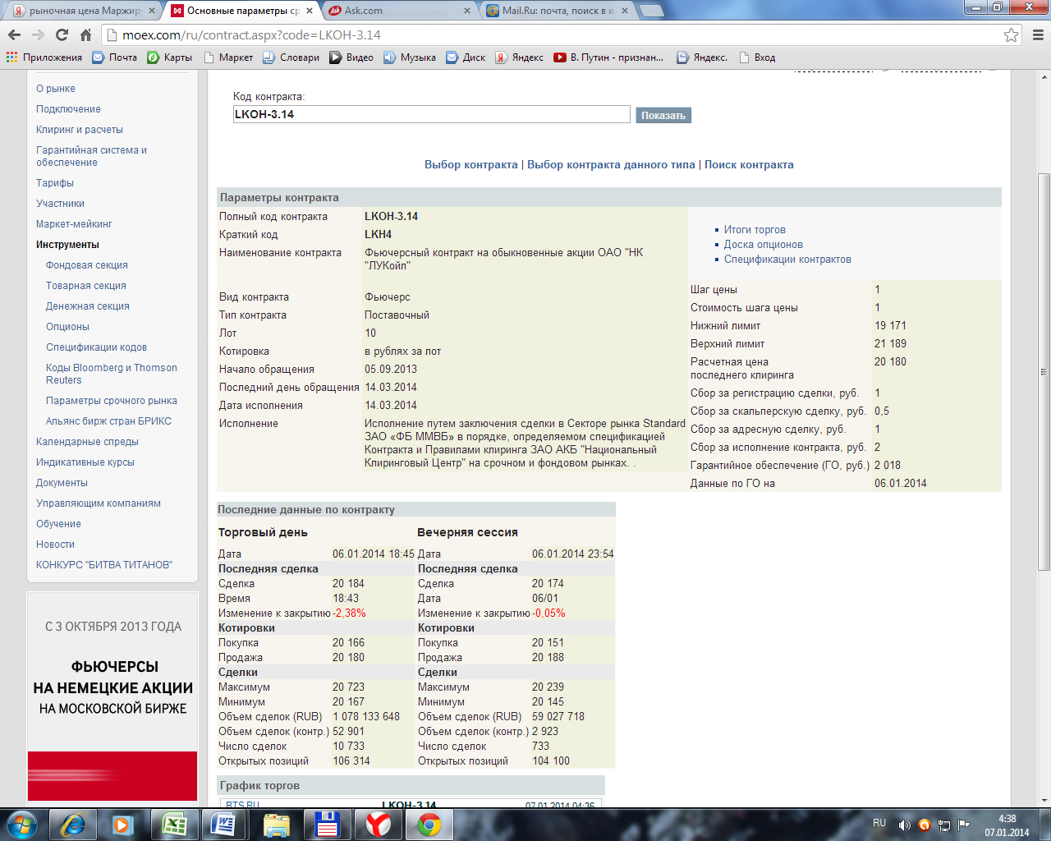The width and height of the screenshot is (1051, 841).
Task: Open Календарные спреды sidebar item
Action: (87, 442)
